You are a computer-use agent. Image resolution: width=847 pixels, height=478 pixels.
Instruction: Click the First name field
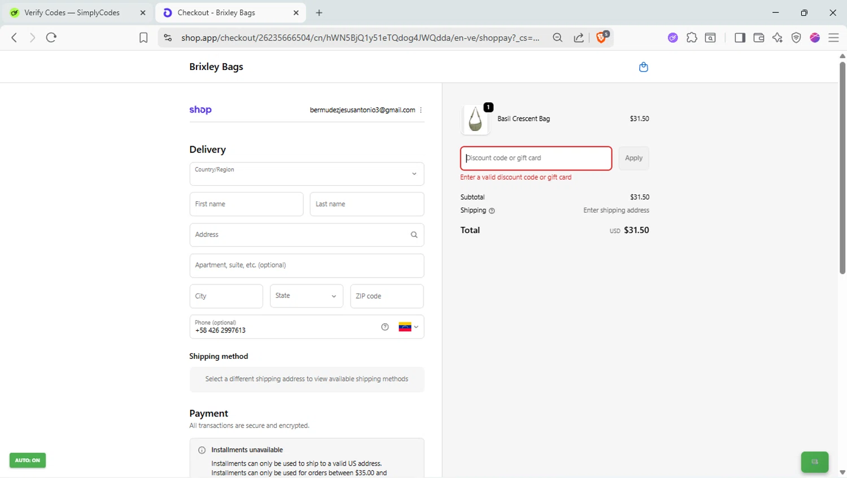[x=246, y=204]
